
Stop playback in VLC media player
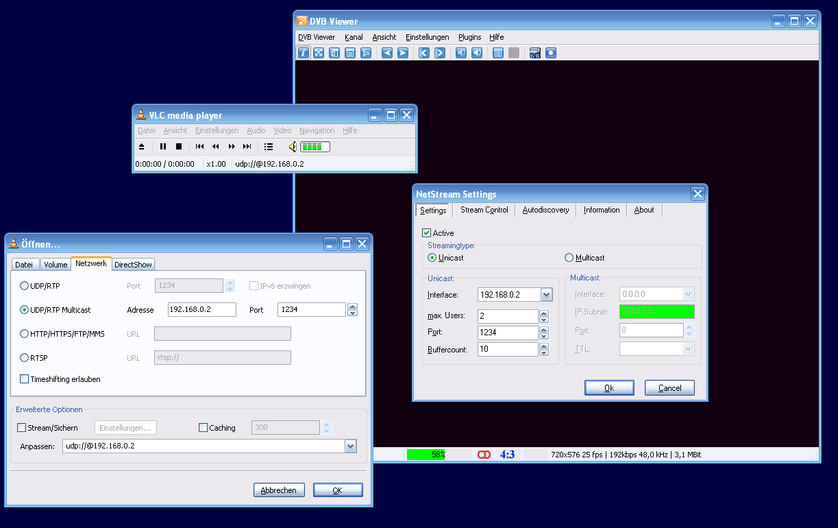coord(179,146)
